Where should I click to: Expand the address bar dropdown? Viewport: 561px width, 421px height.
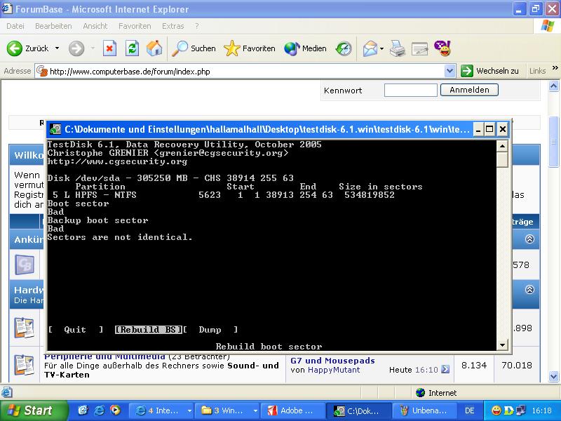pos(450,71)
